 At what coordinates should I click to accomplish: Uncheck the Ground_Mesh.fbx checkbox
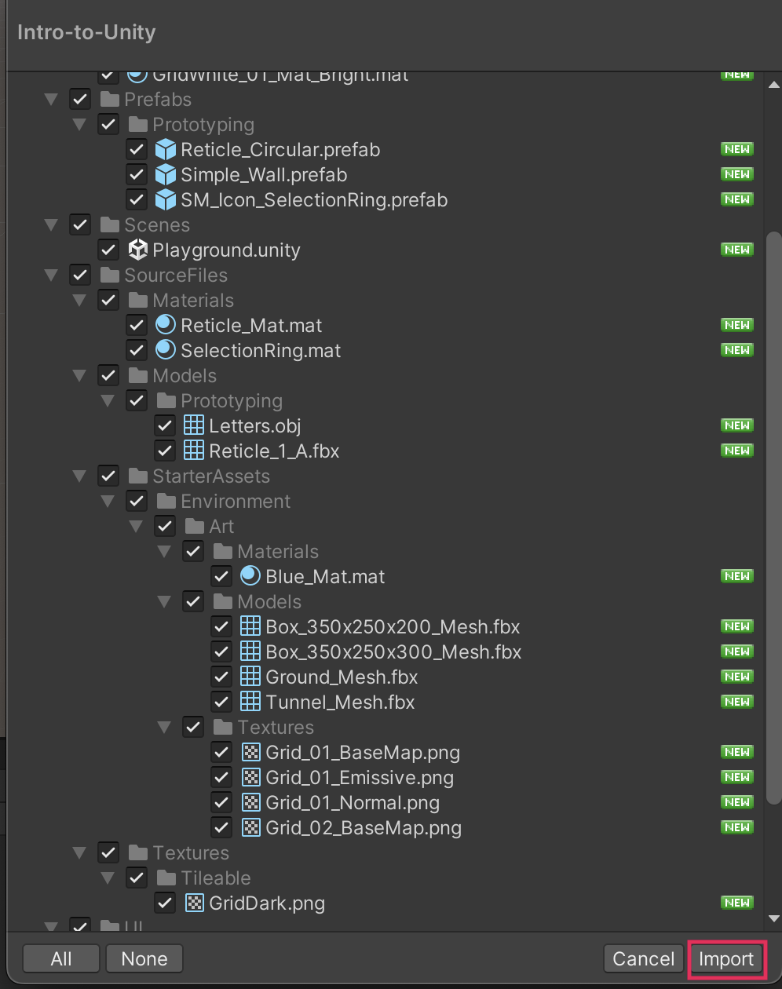[221, 677]
